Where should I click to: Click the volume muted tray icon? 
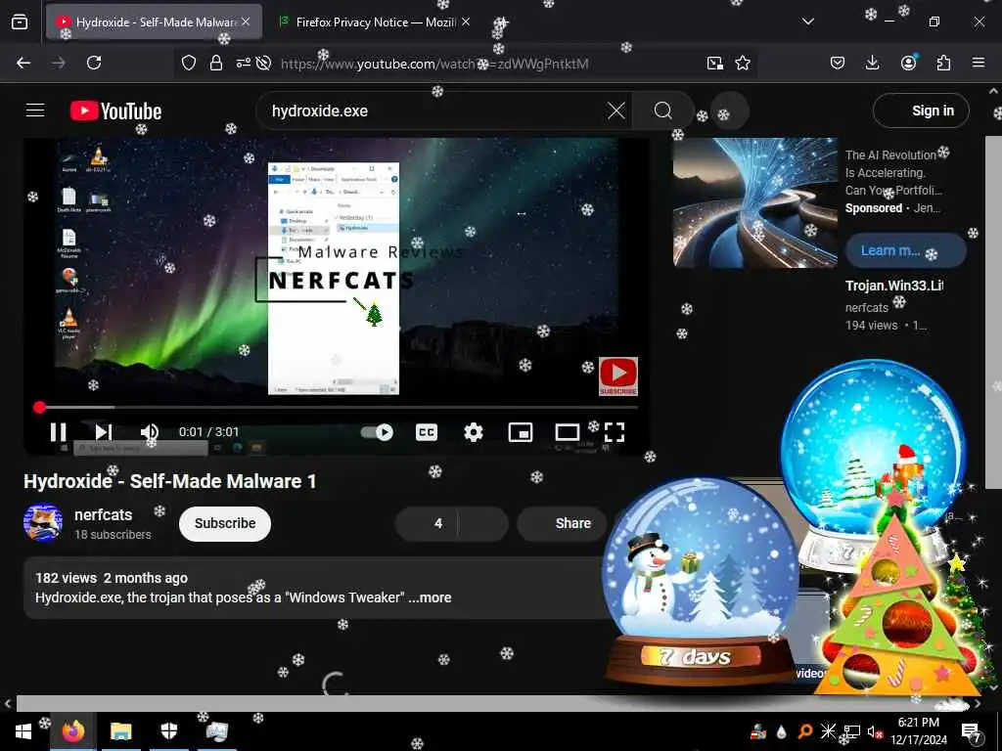pyautogui.click(x=875, y=731)
